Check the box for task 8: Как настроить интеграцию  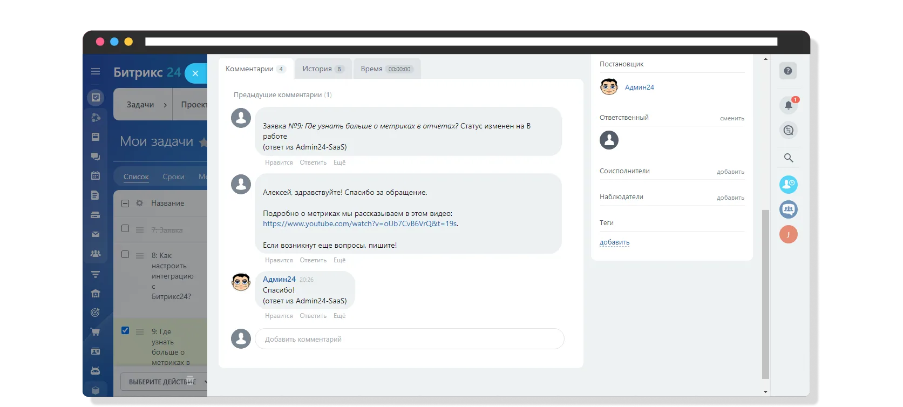click(125, 254)
